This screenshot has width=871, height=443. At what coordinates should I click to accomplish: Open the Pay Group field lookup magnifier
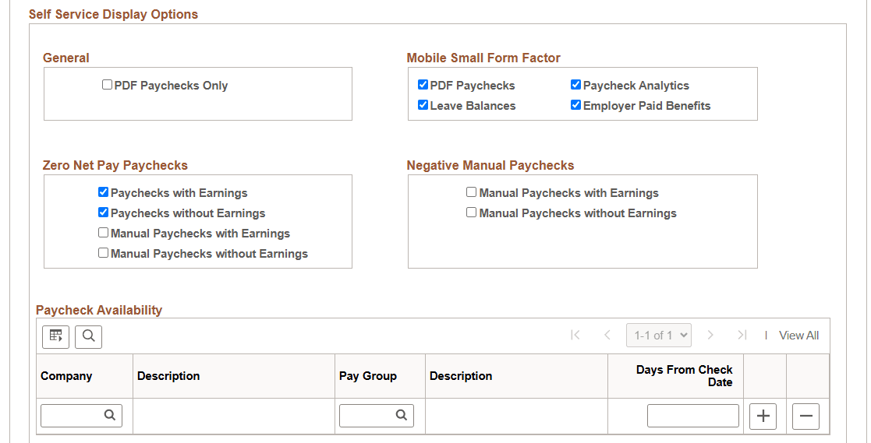pos(401,415)
